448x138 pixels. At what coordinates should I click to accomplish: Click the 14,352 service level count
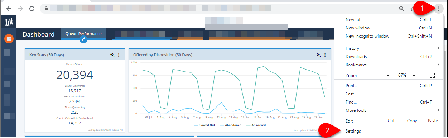tap(74, 123)
